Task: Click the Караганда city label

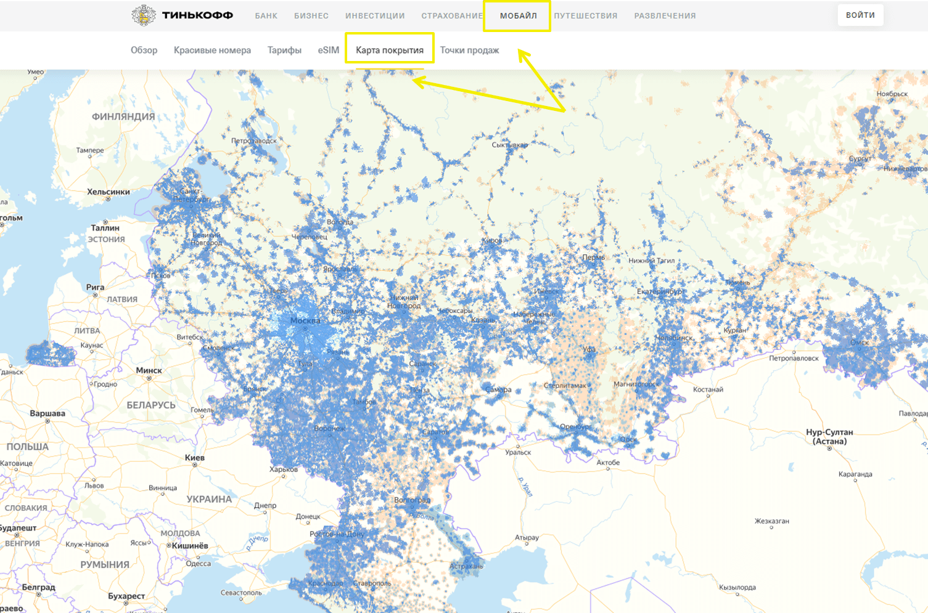Action: [855, 474]
